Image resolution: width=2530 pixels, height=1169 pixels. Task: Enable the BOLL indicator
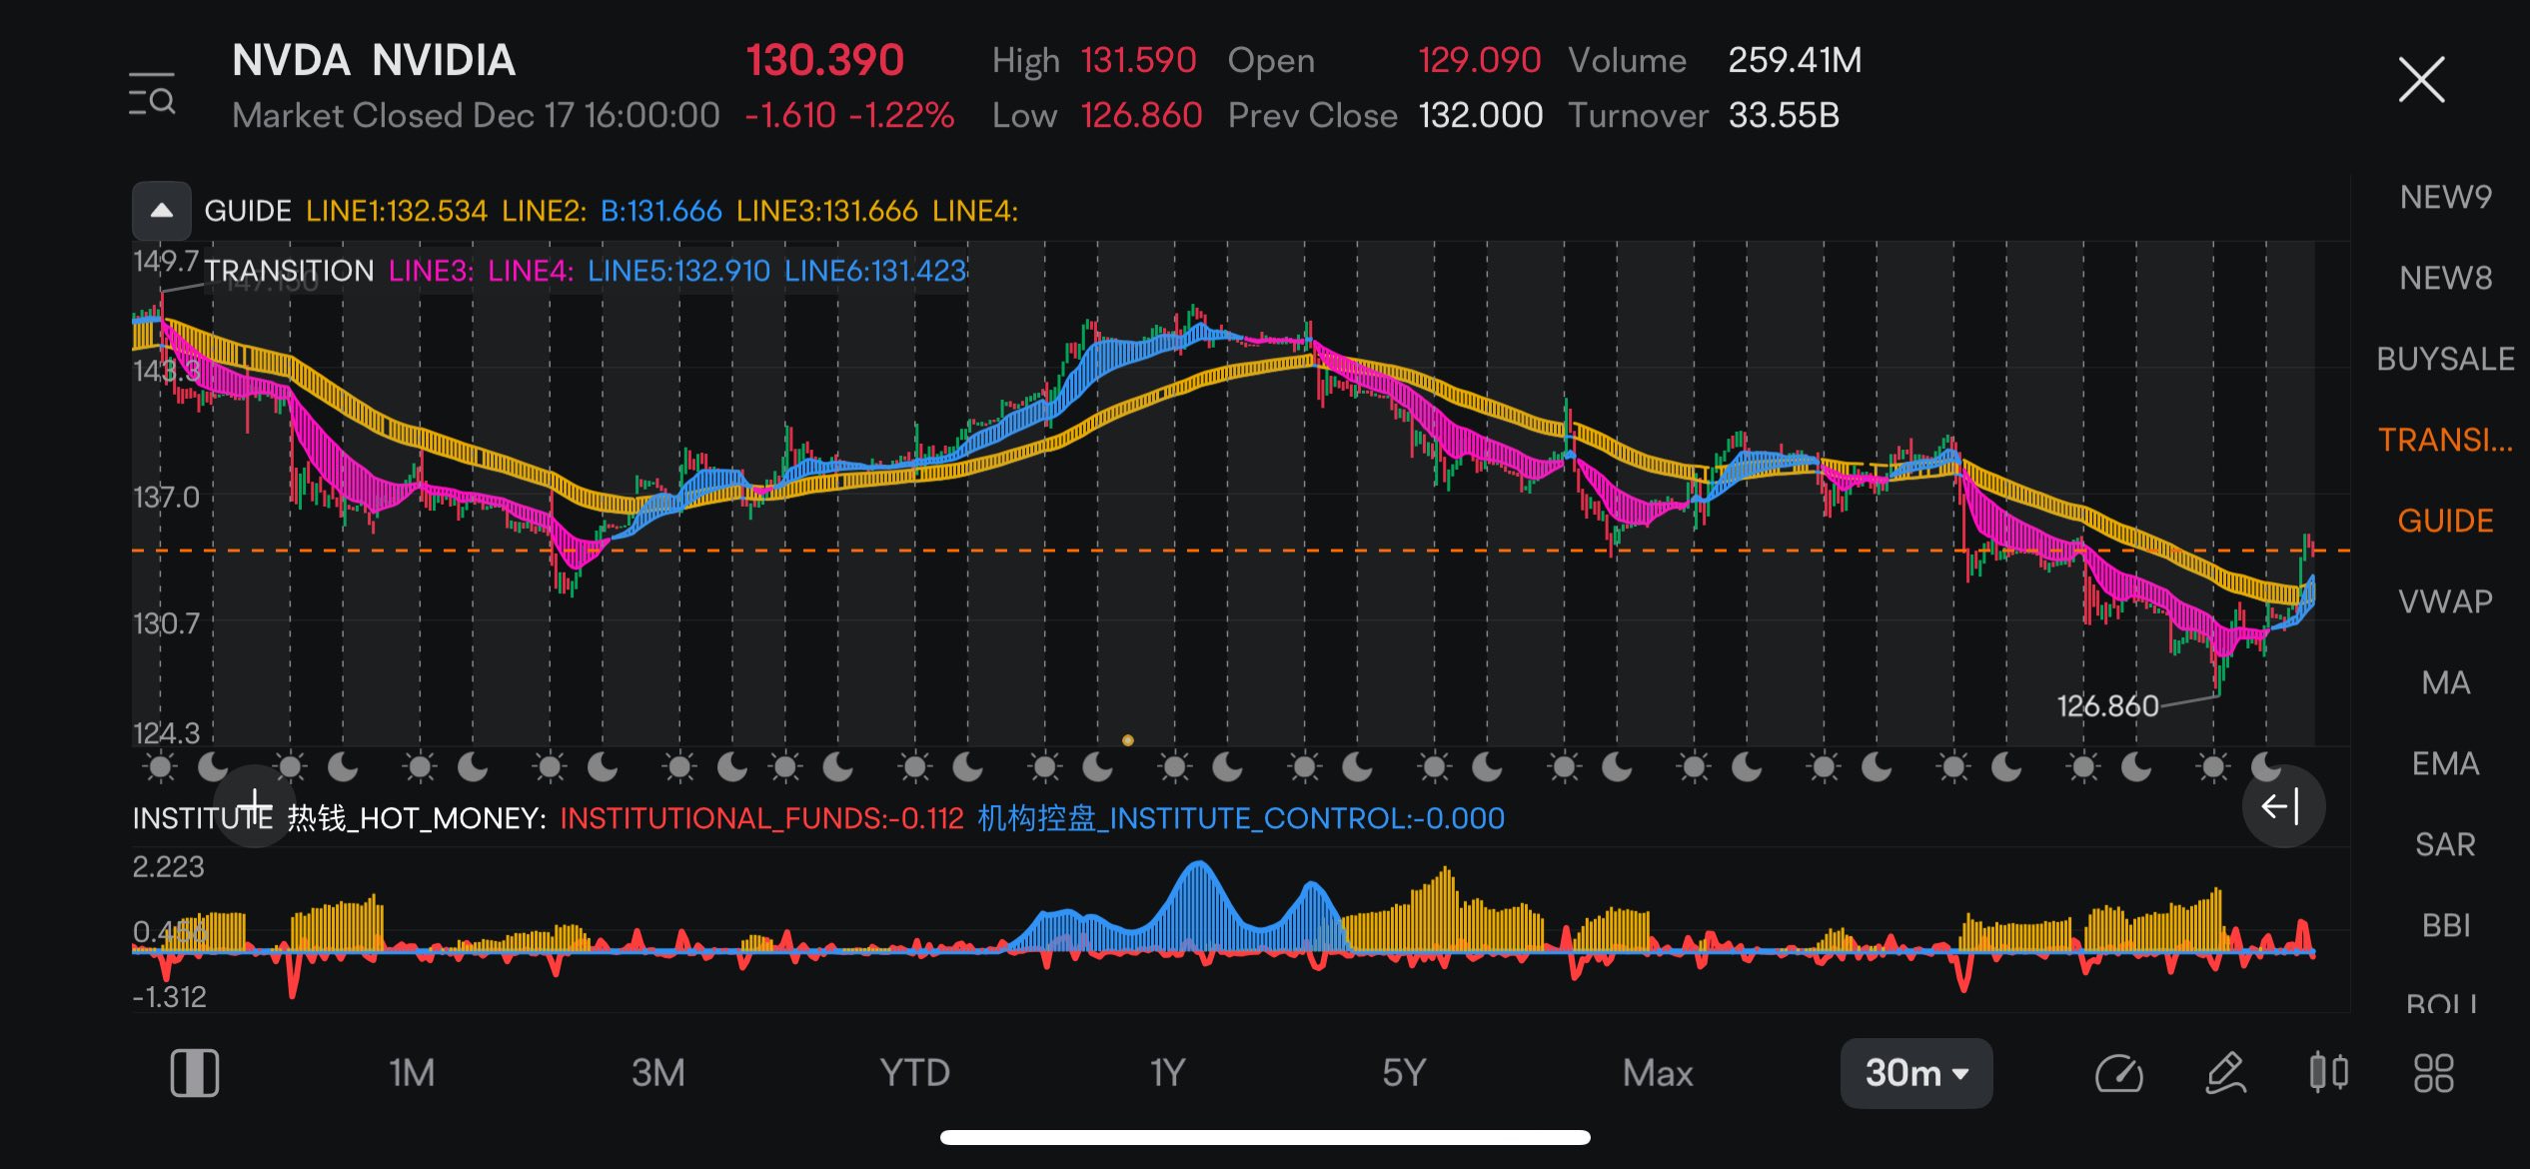point(2441,1003)
